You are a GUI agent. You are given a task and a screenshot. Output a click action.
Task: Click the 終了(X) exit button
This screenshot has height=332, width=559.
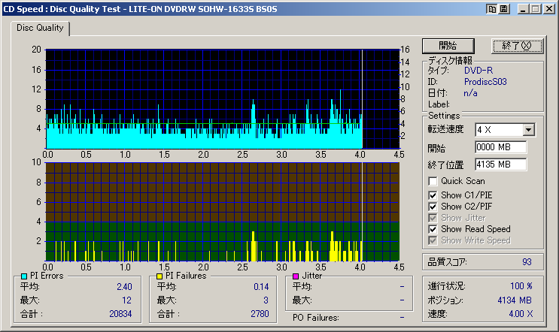pyautogui.click(x=517, y=46)
